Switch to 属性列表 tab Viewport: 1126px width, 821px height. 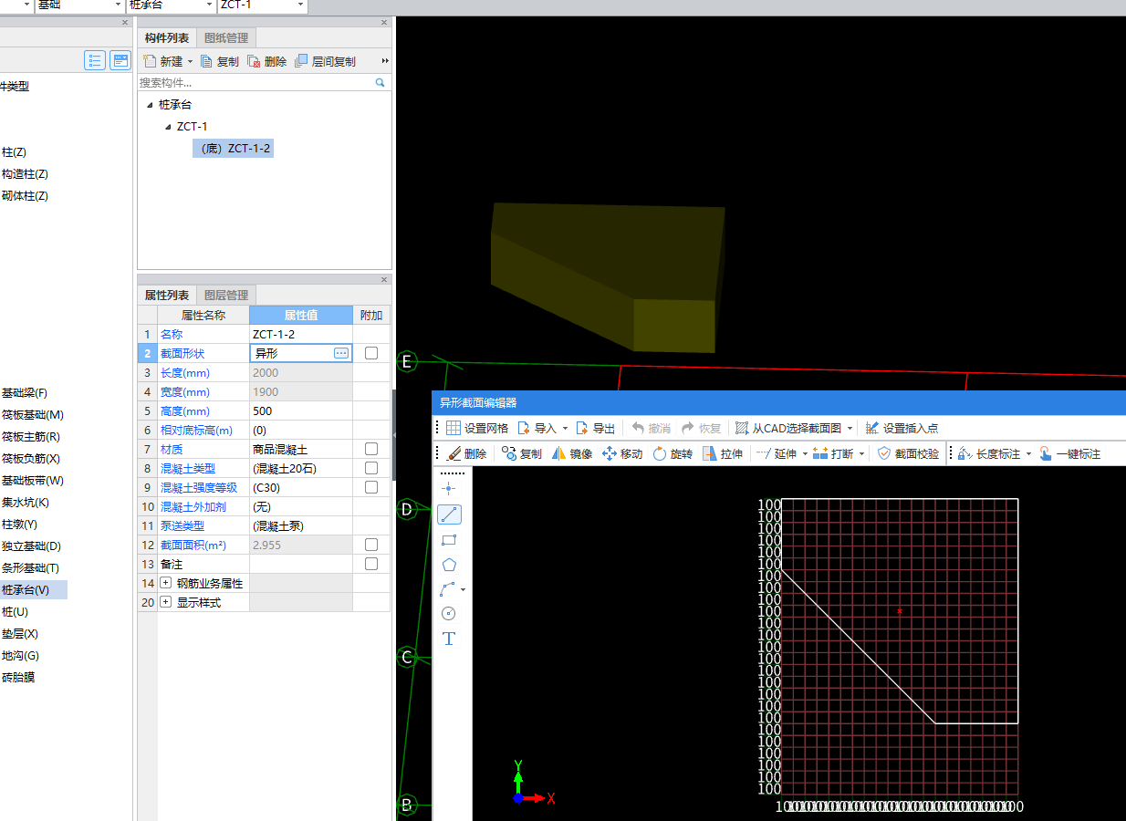[x=167, y=295]
